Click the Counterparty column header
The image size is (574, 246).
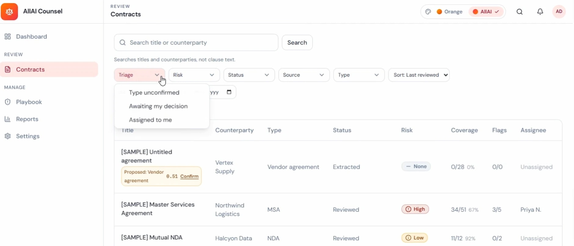coord(234,130)
